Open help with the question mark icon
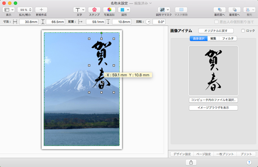258x167 pixels. coord(249,162)
